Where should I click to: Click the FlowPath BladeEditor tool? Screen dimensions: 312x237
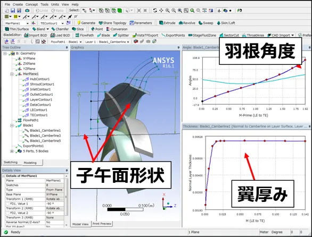(x=85, y=35)
